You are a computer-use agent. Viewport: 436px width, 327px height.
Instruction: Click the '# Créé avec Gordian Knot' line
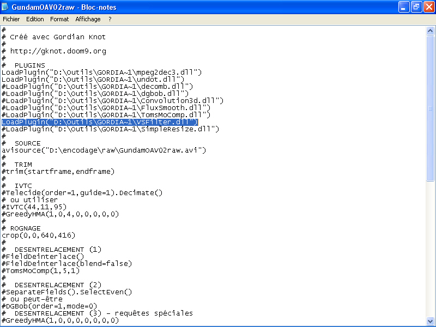pyautogui.click(x=53, y=37)
